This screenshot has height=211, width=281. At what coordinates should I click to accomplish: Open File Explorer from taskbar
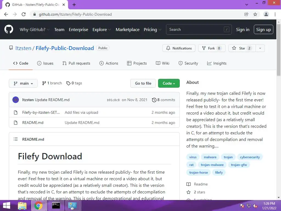tap(22, 206)
